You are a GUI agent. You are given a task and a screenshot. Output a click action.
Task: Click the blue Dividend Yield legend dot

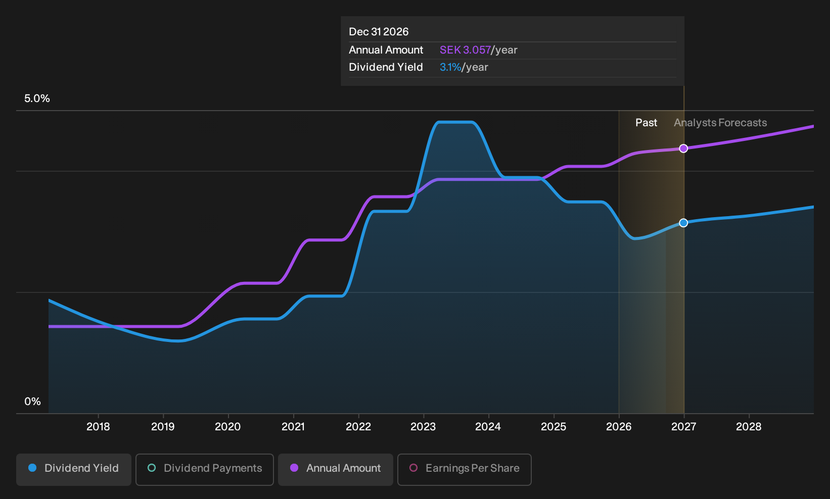(32, 468)
